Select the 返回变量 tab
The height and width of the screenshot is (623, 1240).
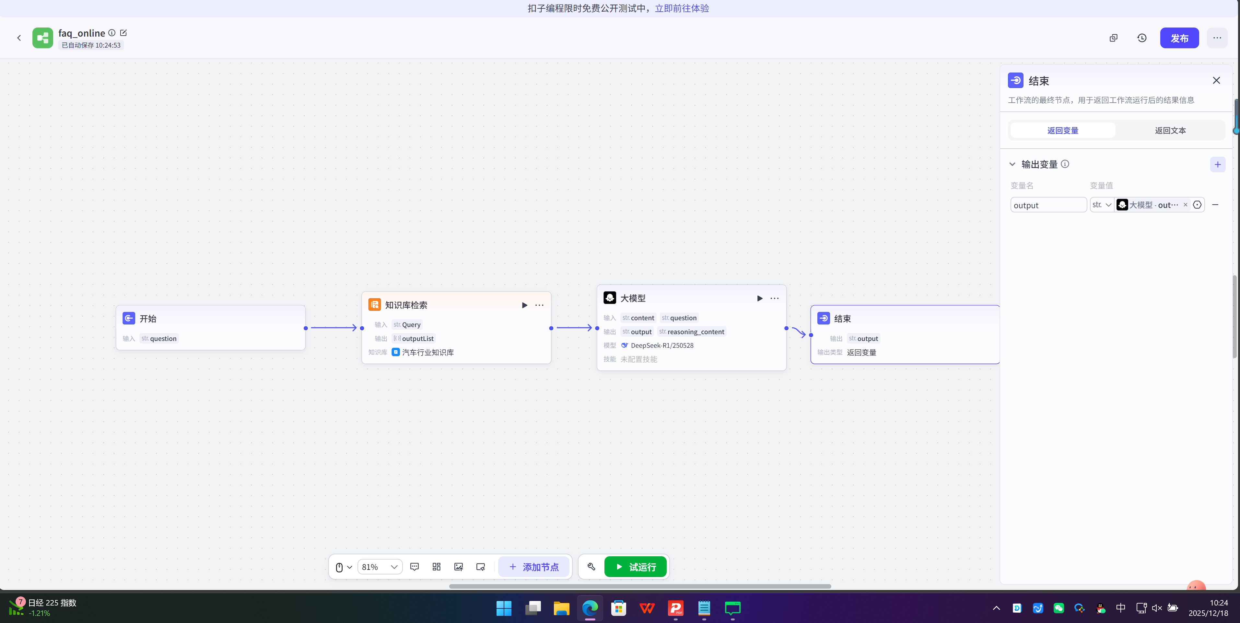[x=1062, y=130]
